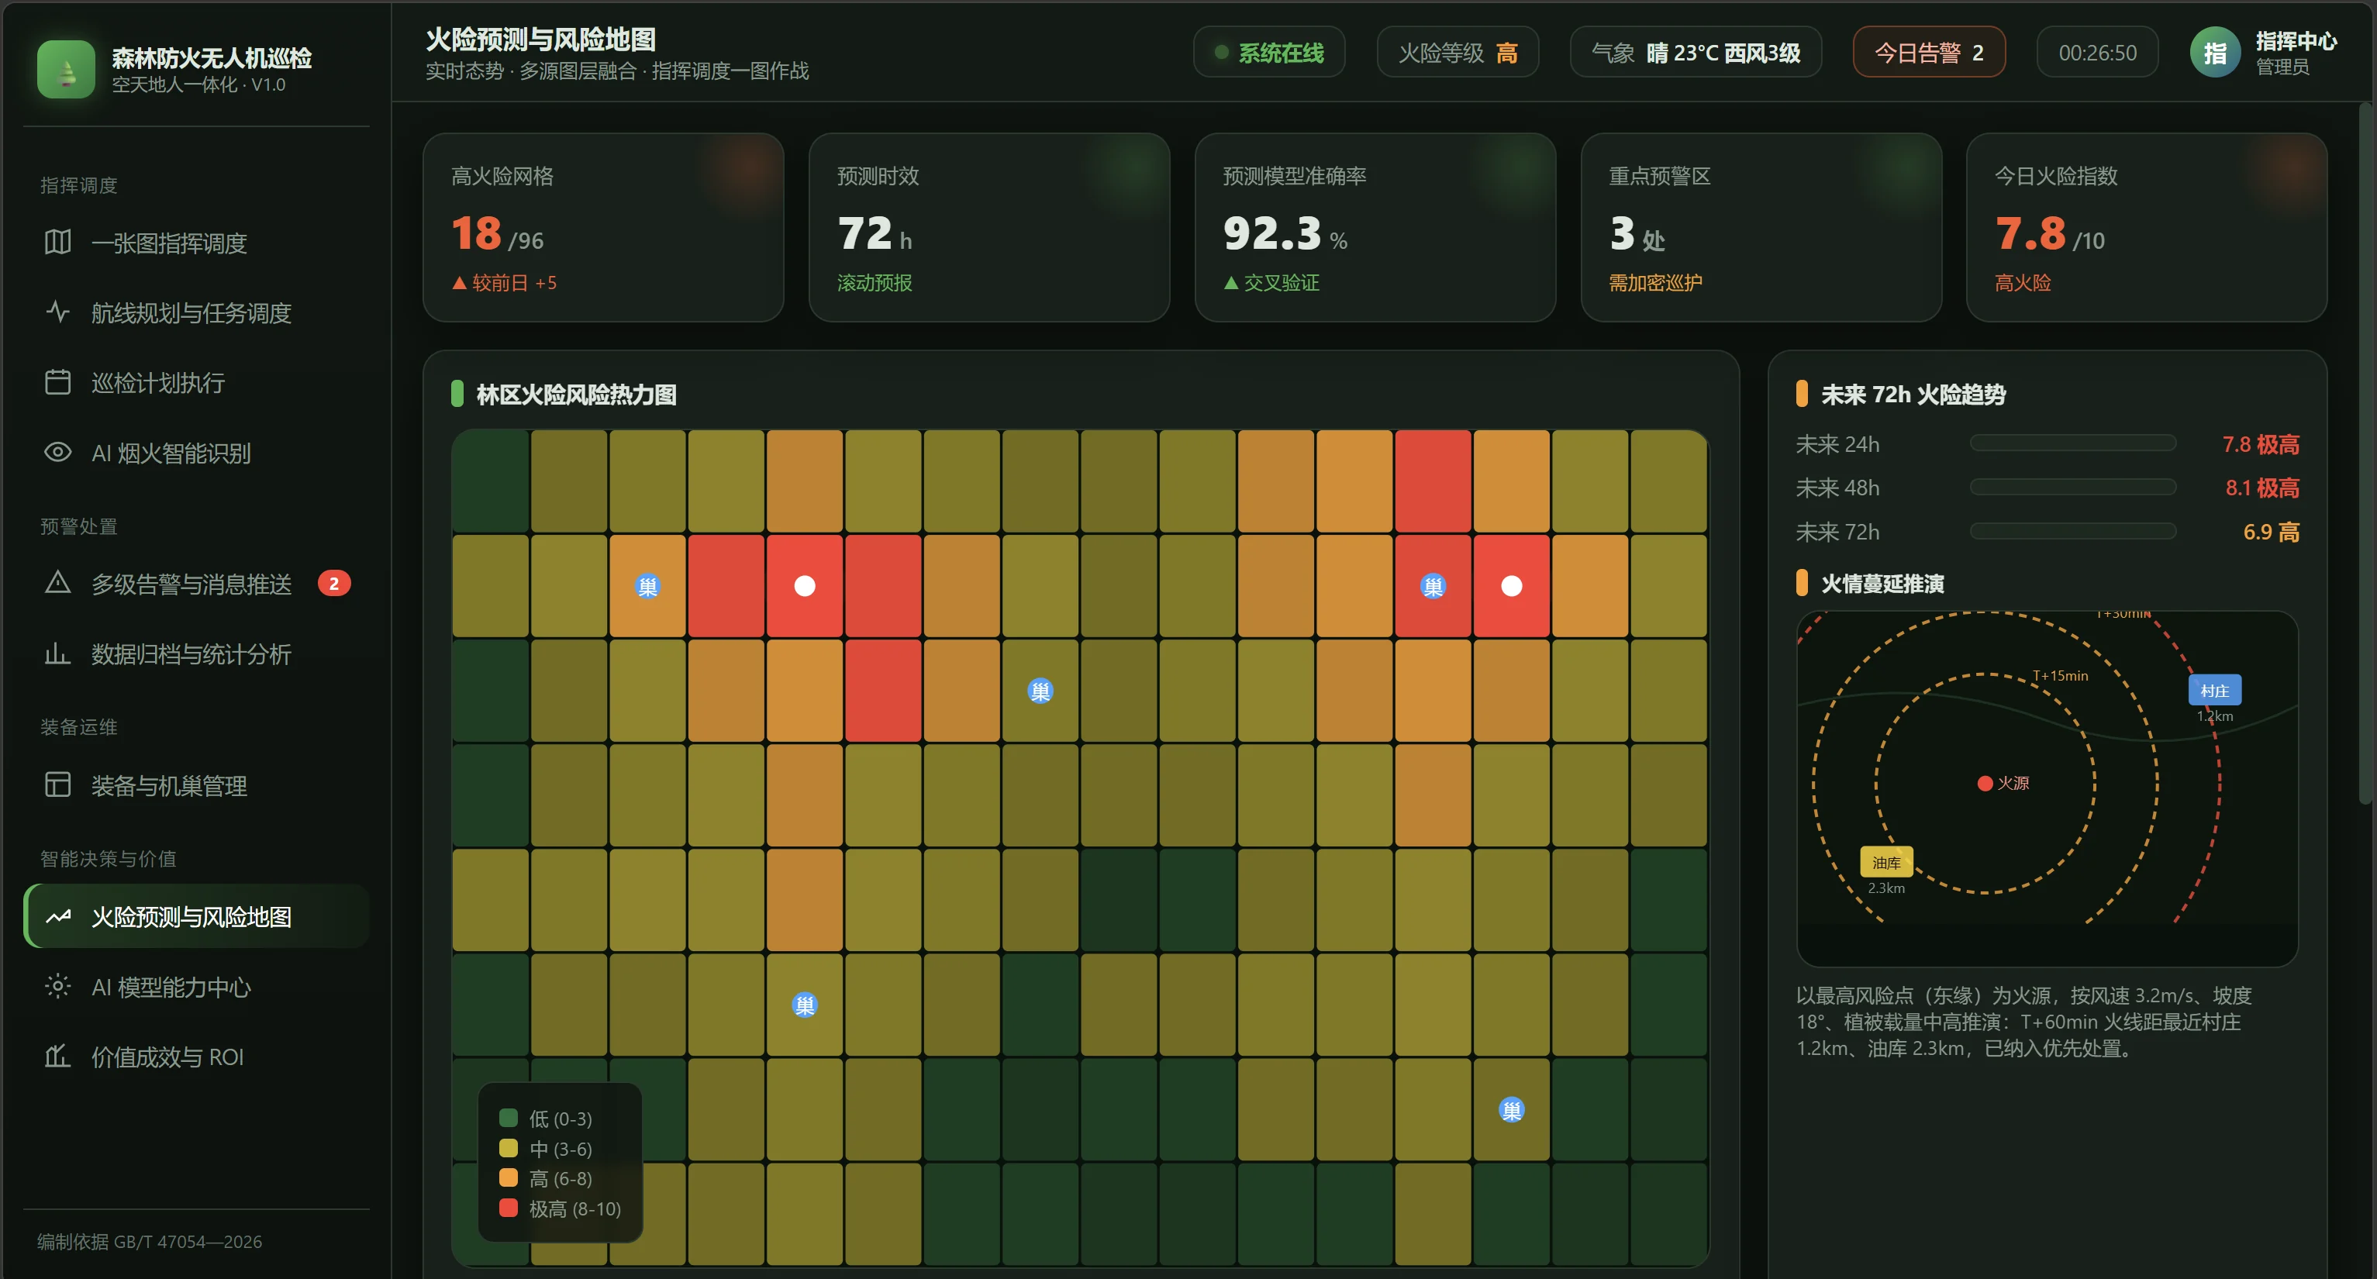Click the bar chart icon beside 数据归档与统计分析

pyautogui.click(x=57, y=653)
